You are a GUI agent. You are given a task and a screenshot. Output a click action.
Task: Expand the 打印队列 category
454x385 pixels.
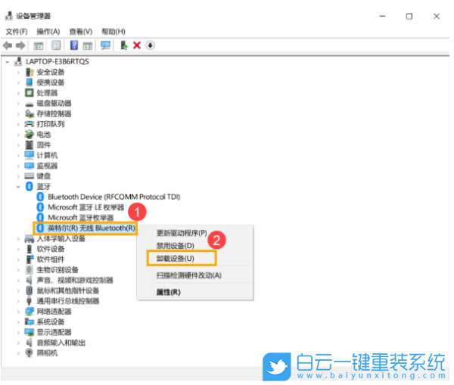point(18,125)
